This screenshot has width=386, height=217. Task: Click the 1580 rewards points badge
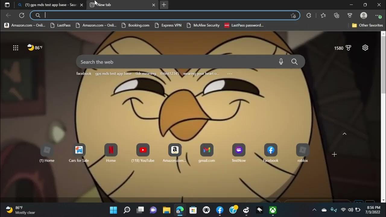coord(343,48)
